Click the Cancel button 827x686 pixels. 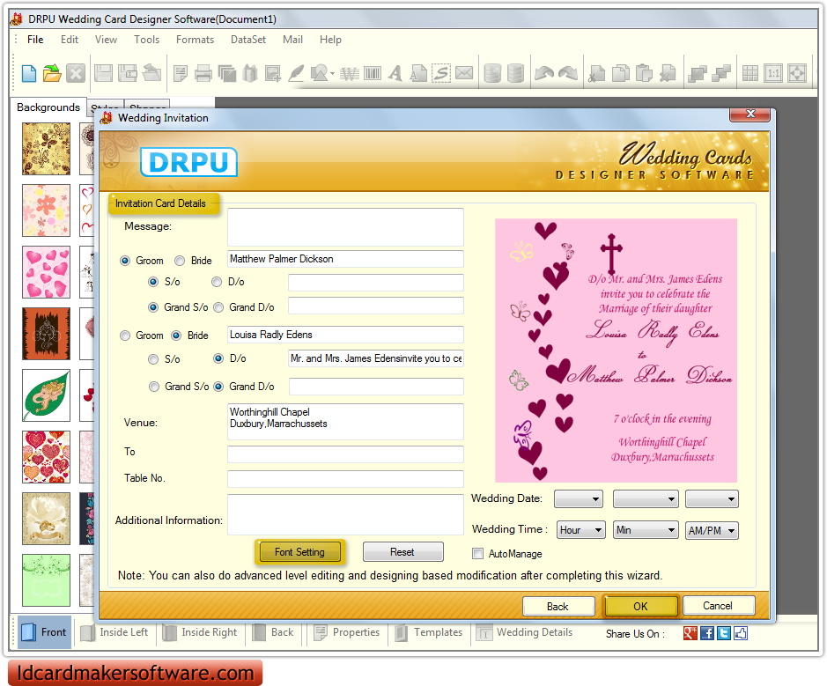(x=717, y=605)
